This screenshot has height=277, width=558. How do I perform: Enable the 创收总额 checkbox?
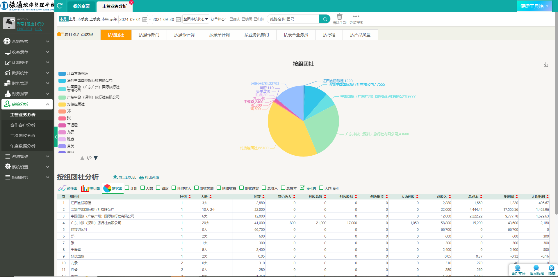(196, 188)
